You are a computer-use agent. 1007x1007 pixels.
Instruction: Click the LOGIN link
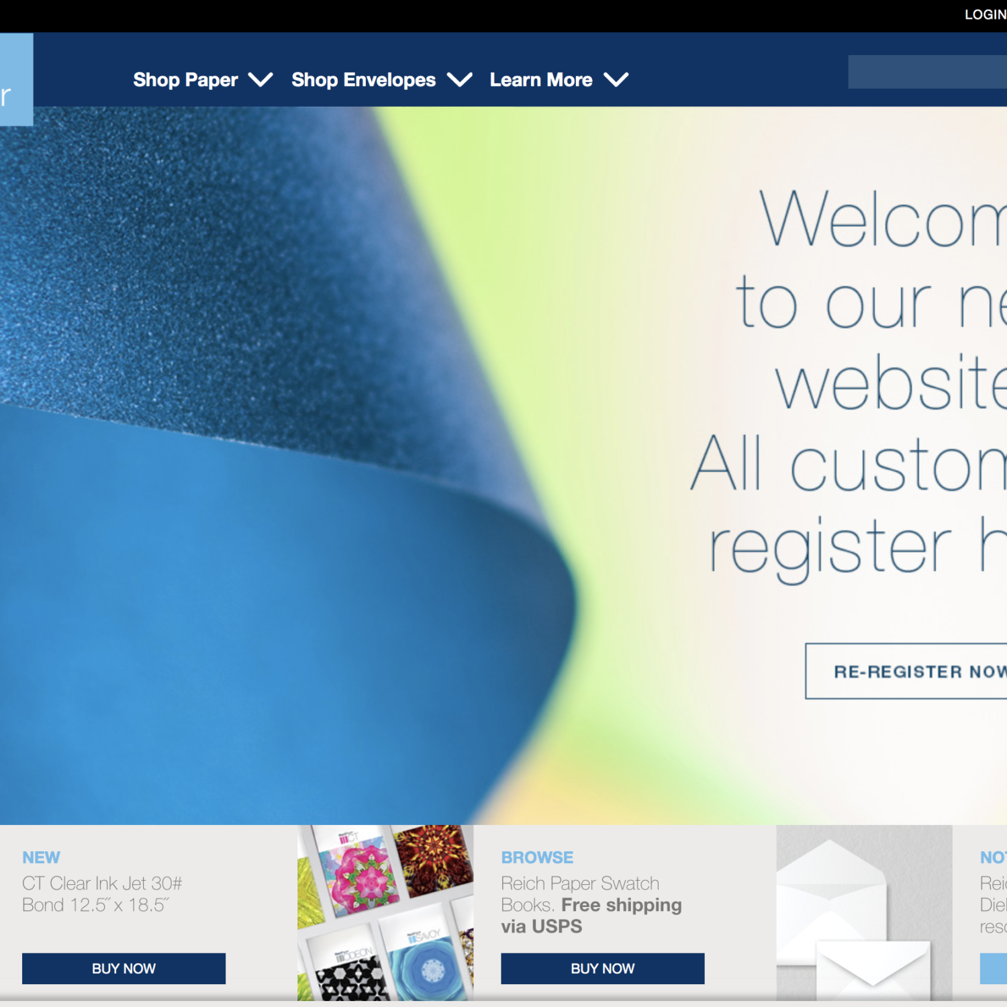pyautogui.click(x=984, y=15)
